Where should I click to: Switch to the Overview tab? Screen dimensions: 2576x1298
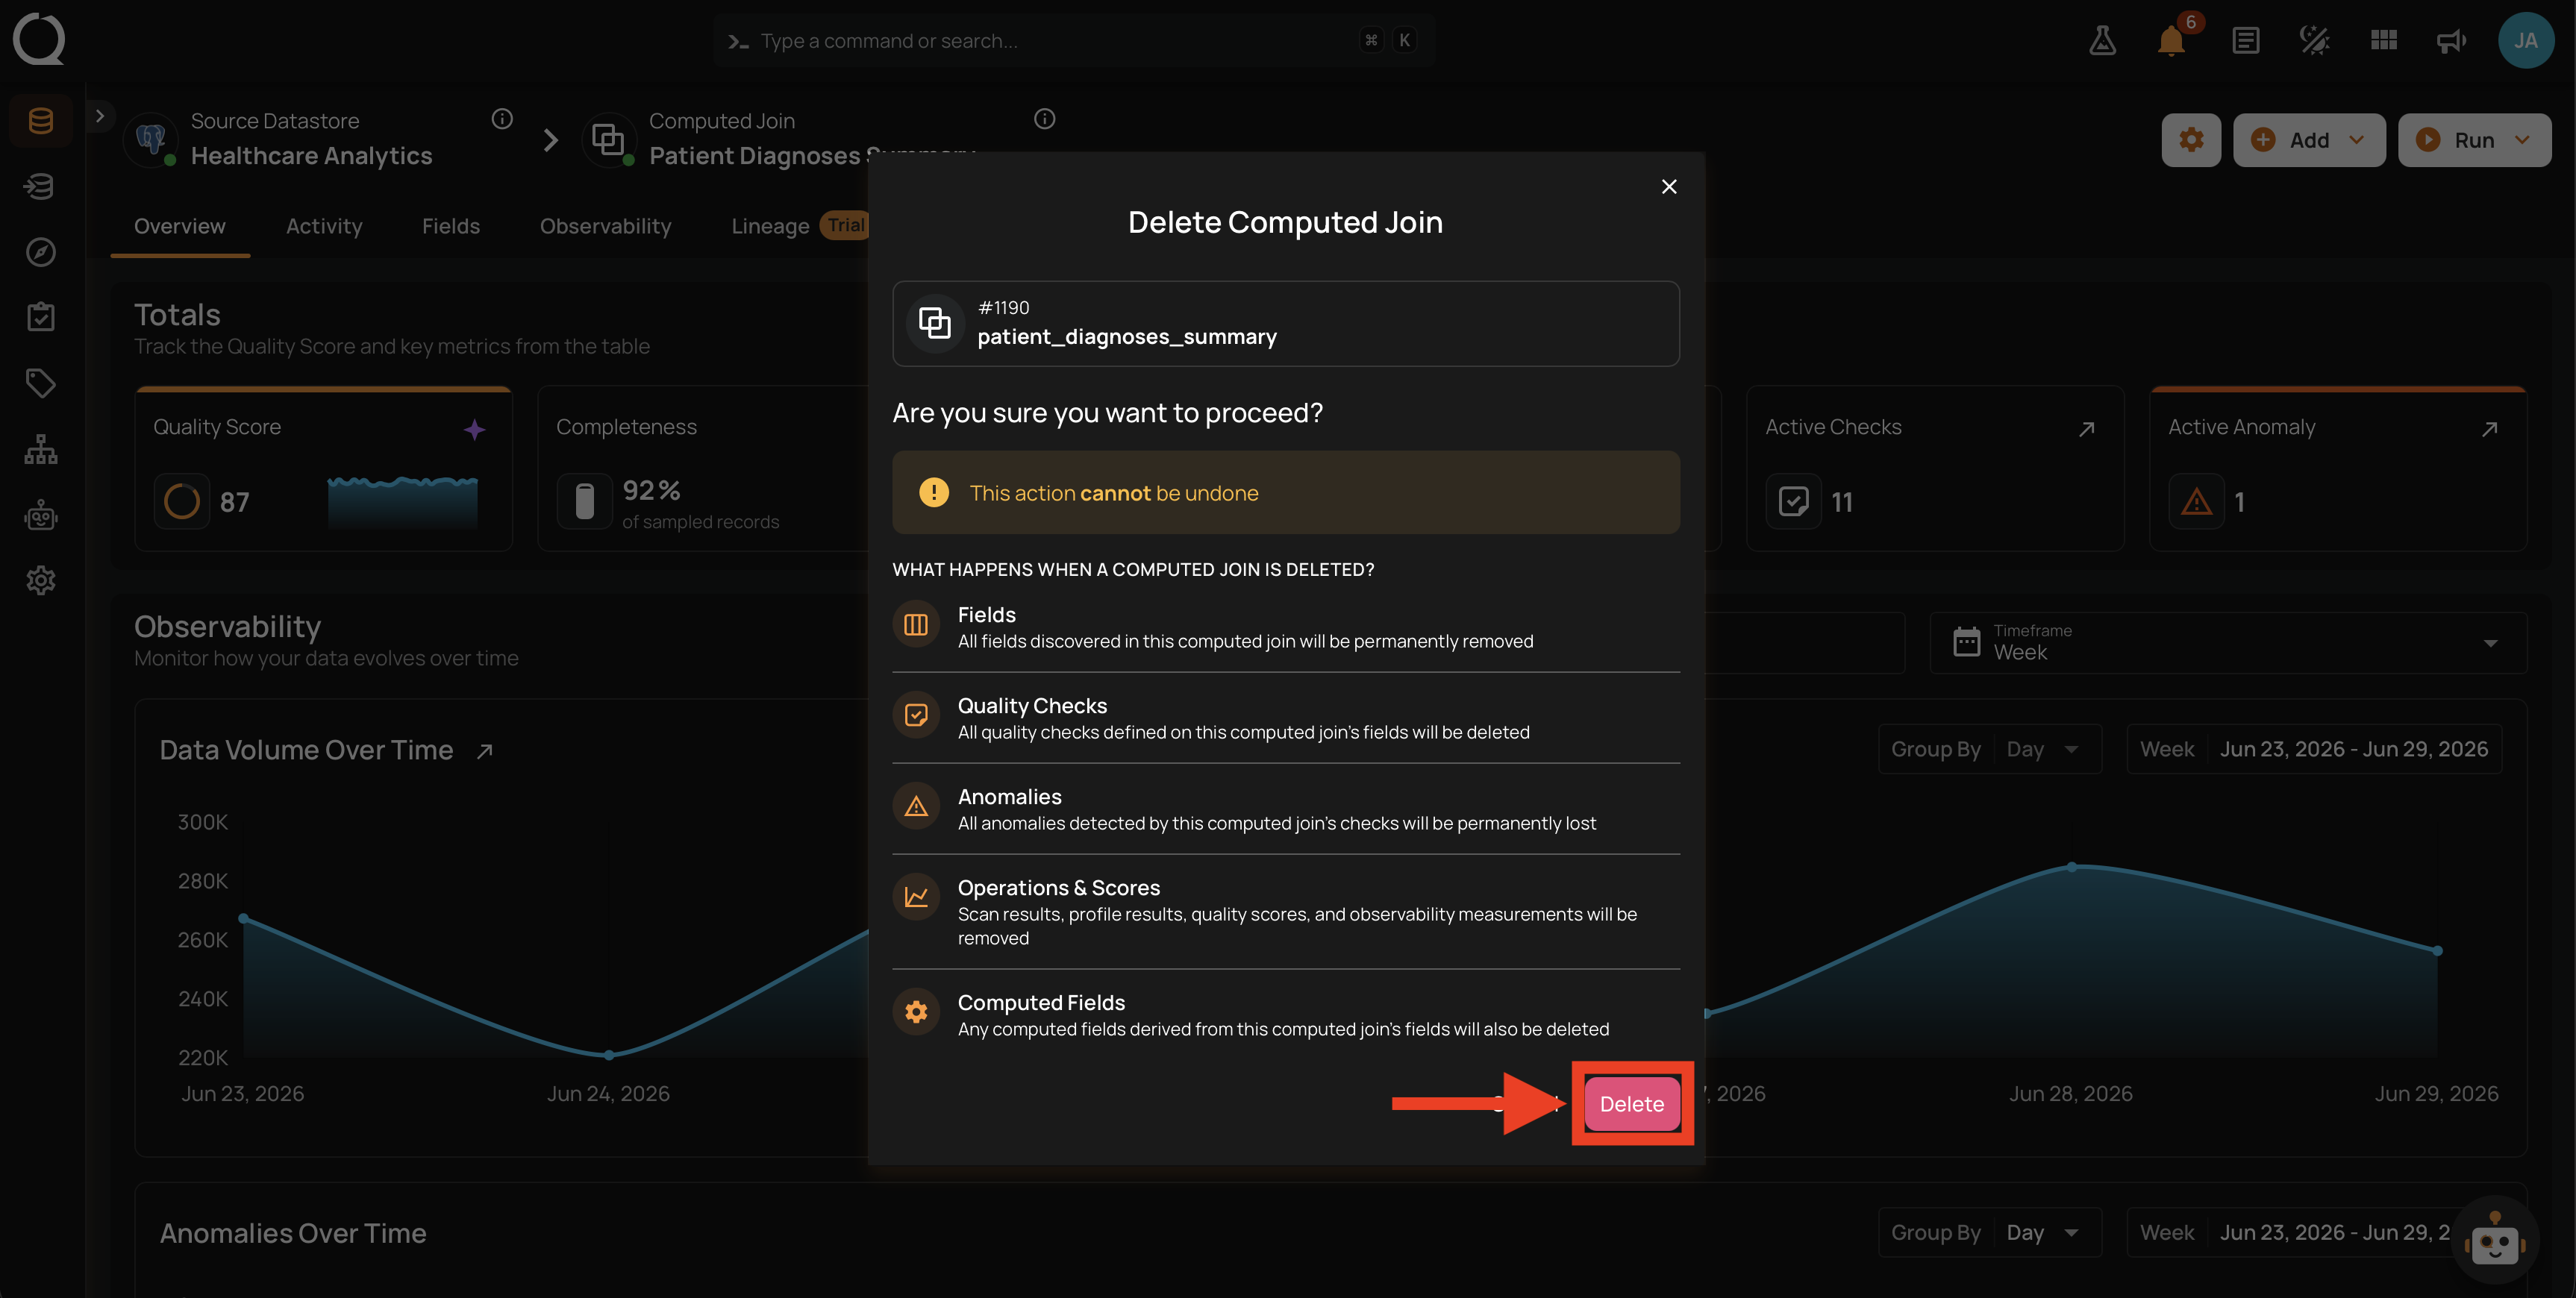point(180,226)
